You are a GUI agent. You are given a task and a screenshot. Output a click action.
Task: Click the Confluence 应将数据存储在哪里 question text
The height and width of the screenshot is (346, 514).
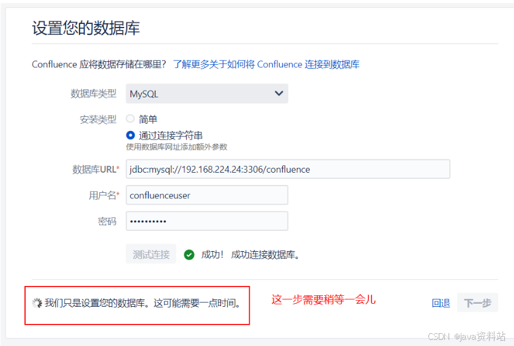99,64
